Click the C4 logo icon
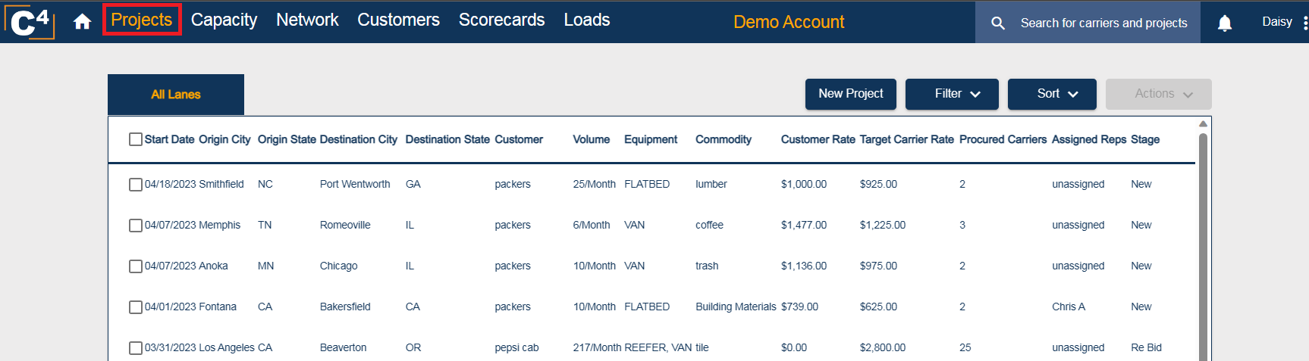This screenshot has height=361, width=1309. click(30, 21)
